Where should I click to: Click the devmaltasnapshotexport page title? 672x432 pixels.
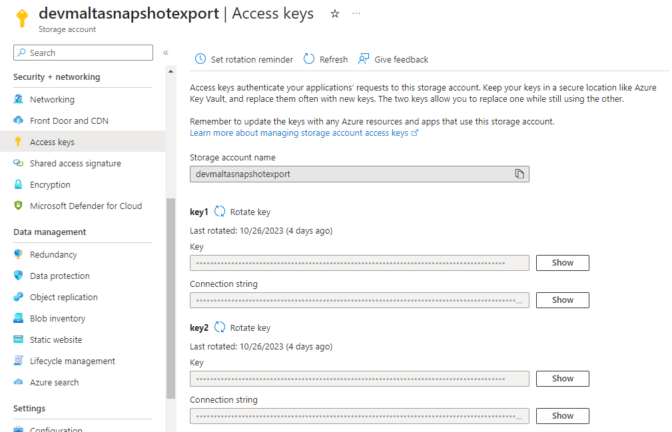[129, 14]
